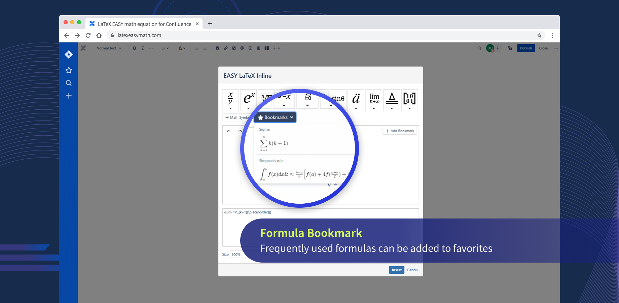Reload the browser page
Viewport: 619px width, 303px height.
[88, 35]
